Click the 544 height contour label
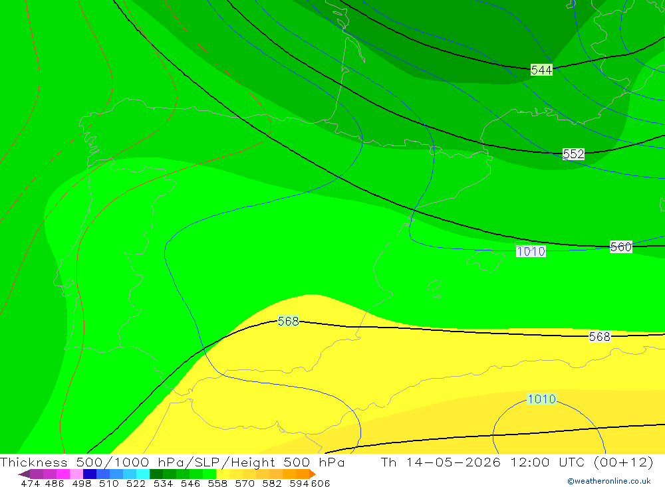The width and height of the screenshot is (665, 487). pyautogui.click(x=541, y=70)
